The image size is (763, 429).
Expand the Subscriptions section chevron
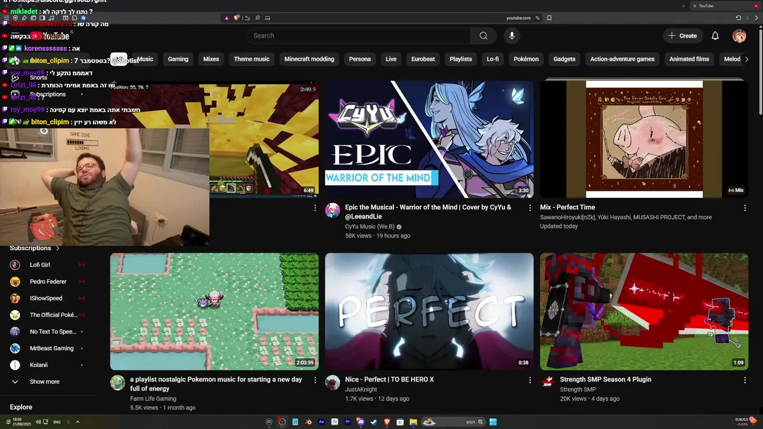pos(58,248)
